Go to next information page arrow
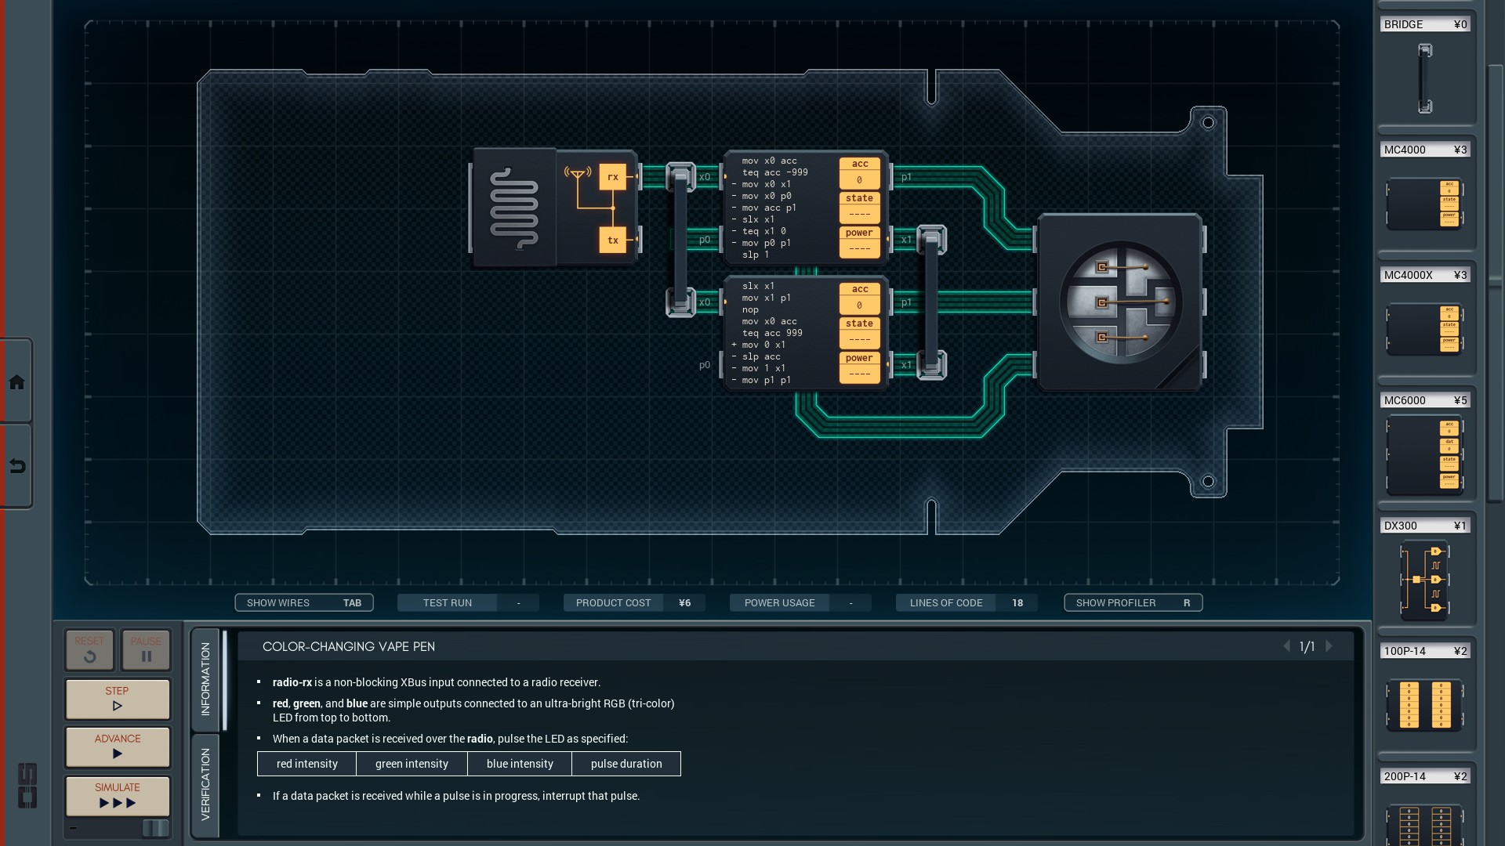1505x846 pixels. tap(1329, 646)
